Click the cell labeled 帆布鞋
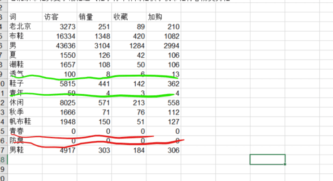This screenshot has width=333, height=181. pyautogui.click(x=25, y=122)
